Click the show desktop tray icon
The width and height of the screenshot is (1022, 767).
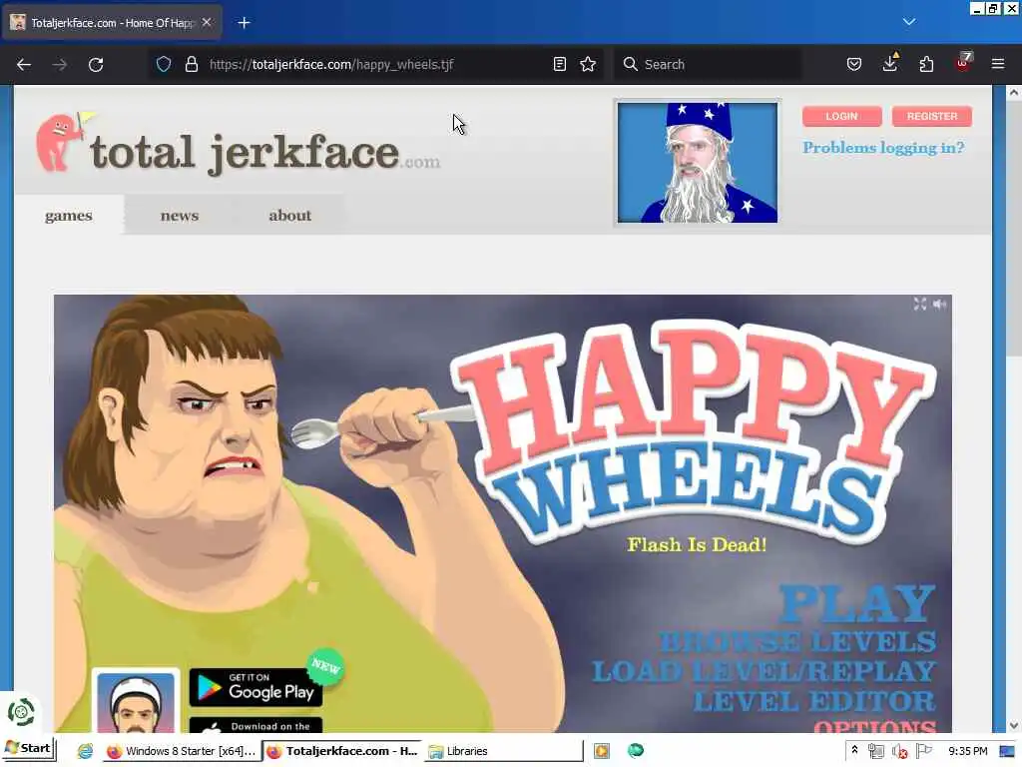point(1007,751)
